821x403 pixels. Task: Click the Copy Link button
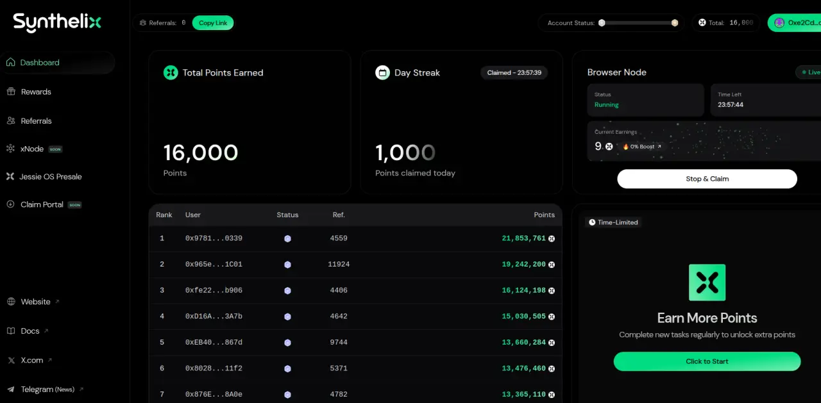point(213,23)
